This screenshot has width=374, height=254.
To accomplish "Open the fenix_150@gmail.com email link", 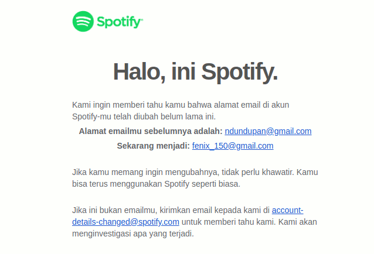I will click(x=233, y=146).
